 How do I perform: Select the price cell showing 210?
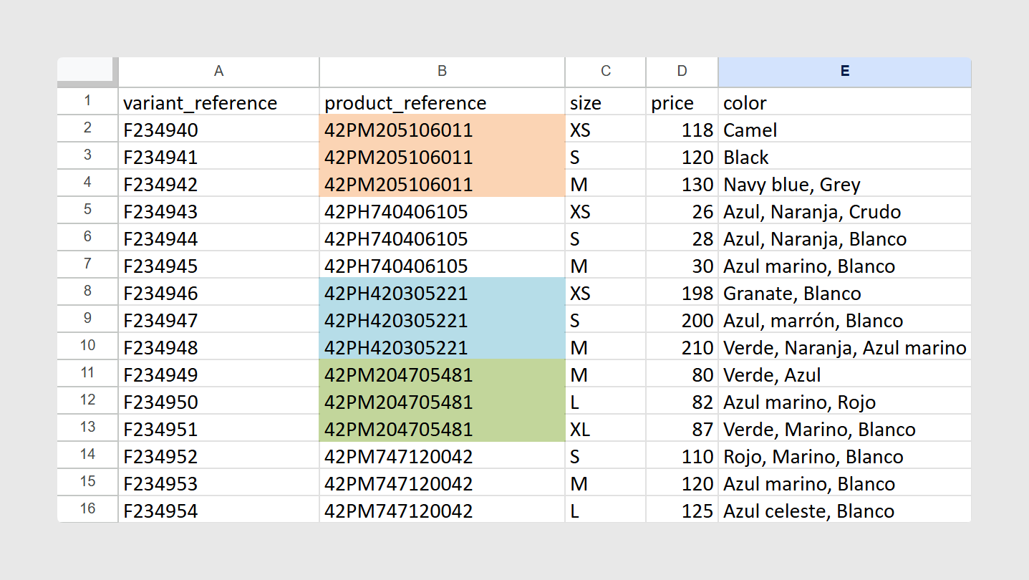click(682, 347)
